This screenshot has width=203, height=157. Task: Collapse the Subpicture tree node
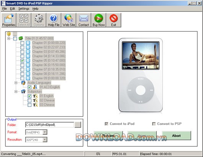tap(16, 92)
